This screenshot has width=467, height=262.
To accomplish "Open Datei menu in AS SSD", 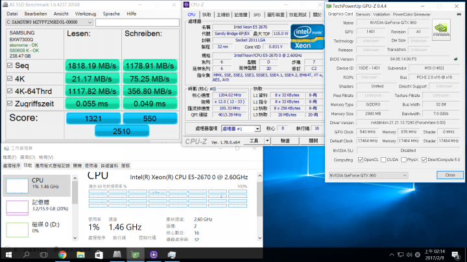I will pos(12,14).
